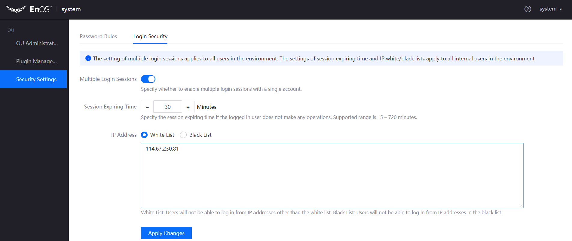Click the system title beside EnOS logo
Image resolution: width=572 pixels, height=241 pixels.
(71, 9)
